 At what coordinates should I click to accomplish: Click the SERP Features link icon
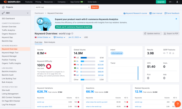(164, 53)
